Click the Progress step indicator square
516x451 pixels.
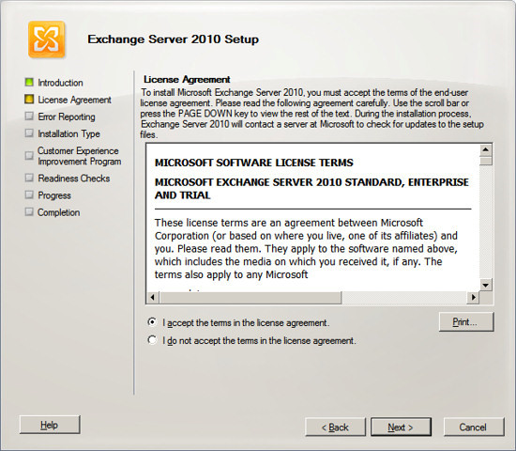tap(29, 194)
